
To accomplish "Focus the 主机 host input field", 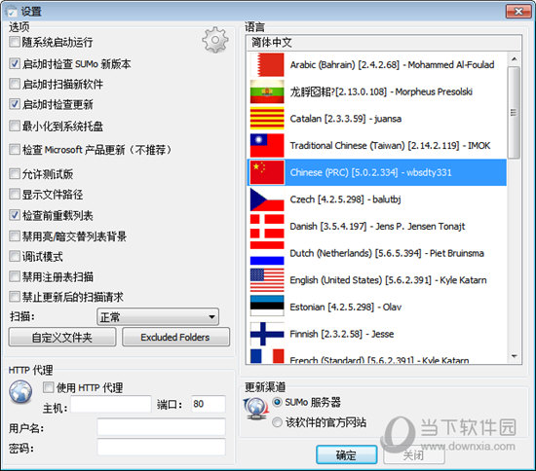I will click(x=111, y=405).
